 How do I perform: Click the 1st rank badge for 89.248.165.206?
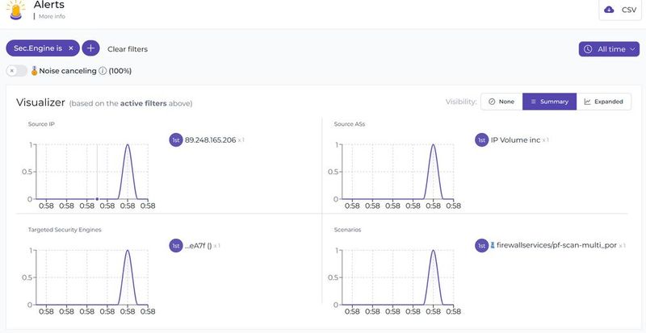176,139
